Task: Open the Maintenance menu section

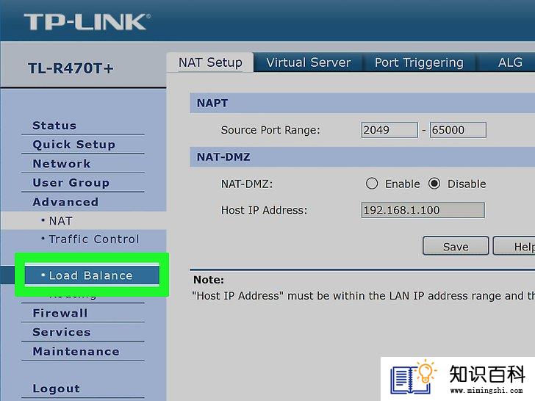Action: [76, 351]
